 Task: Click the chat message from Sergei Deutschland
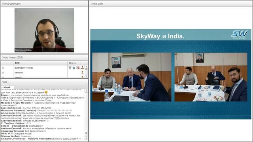click(22, 126)
